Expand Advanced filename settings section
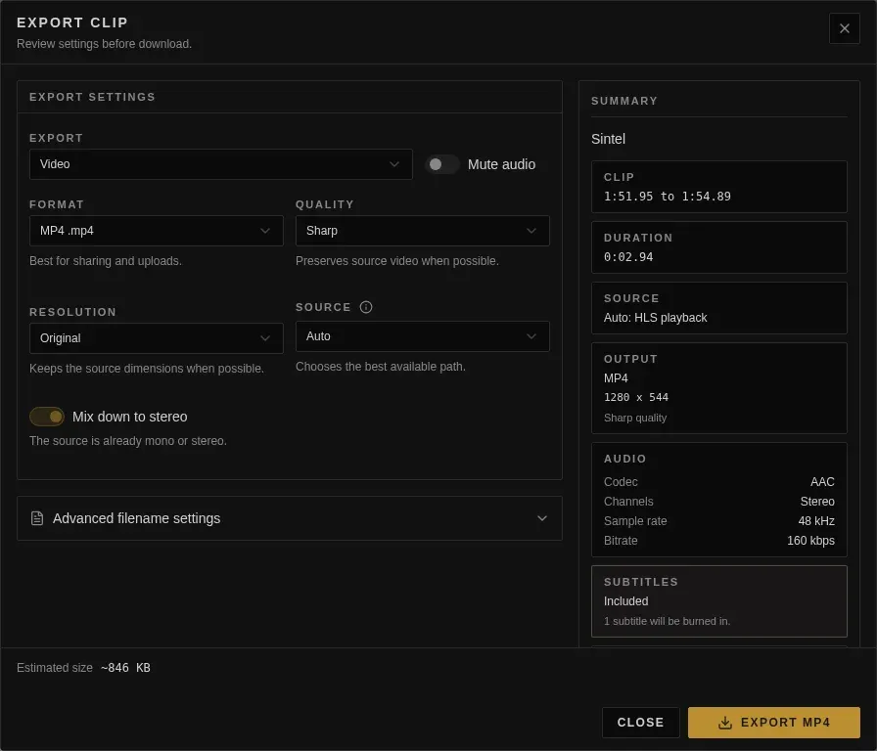This screenshot has width=877, height=751. pos(289,518)
